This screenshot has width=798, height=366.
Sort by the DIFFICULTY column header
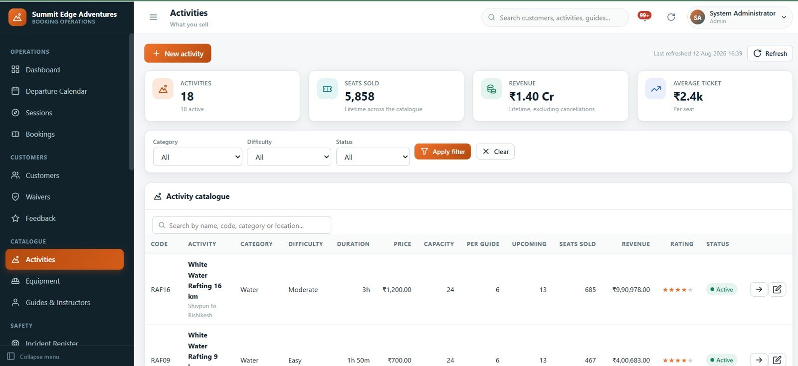(305, 244)
